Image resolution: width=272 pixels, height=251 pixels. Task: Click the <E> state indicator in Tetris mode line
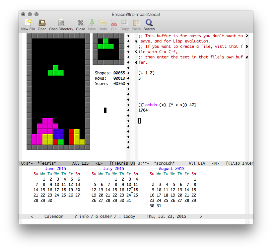99,163
